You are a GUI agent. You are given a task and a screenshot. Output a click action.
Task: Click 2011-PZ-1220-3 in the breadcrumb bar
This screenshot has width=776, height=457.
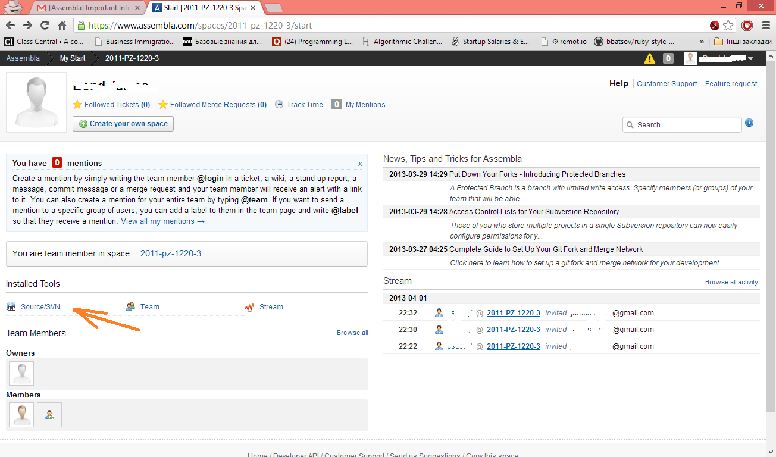pyautogui.click(x=132, y=58)
